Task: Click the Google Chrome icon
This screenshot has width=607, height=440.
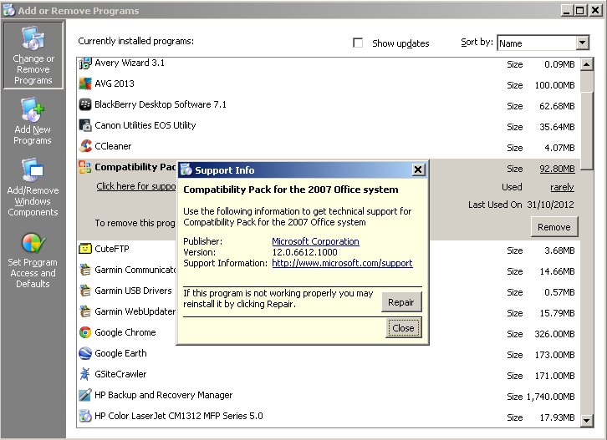Action: click(x=85, y=332)
